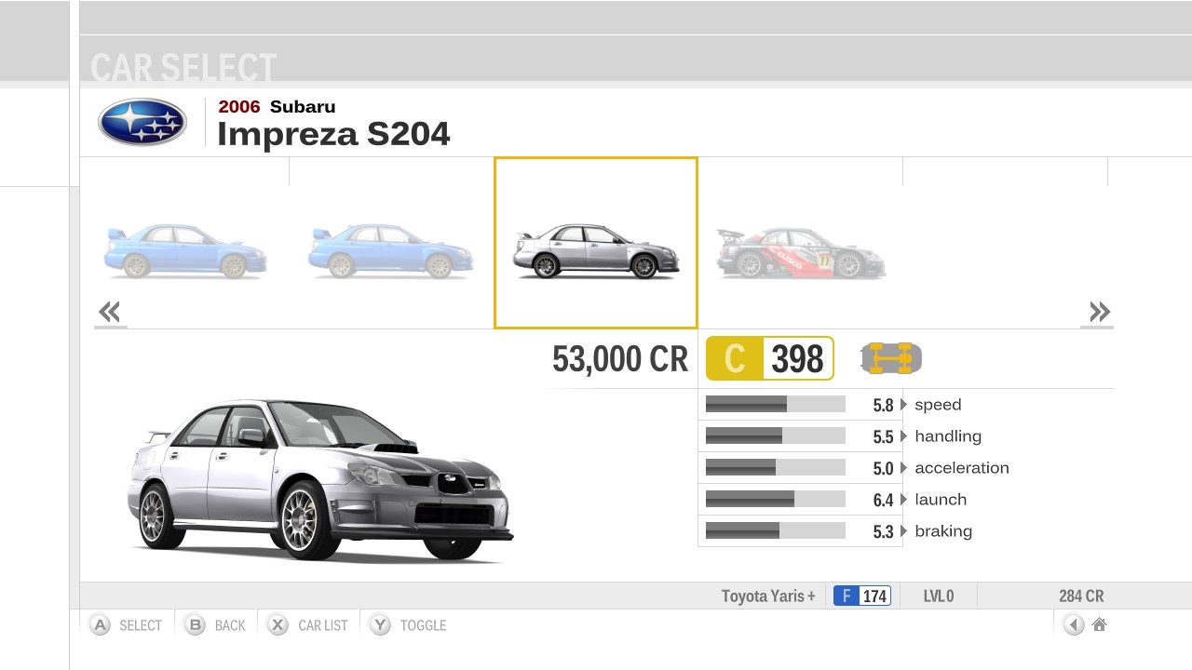Click the acceleration rating bar

pyautogui.click(x=776, y=467)
